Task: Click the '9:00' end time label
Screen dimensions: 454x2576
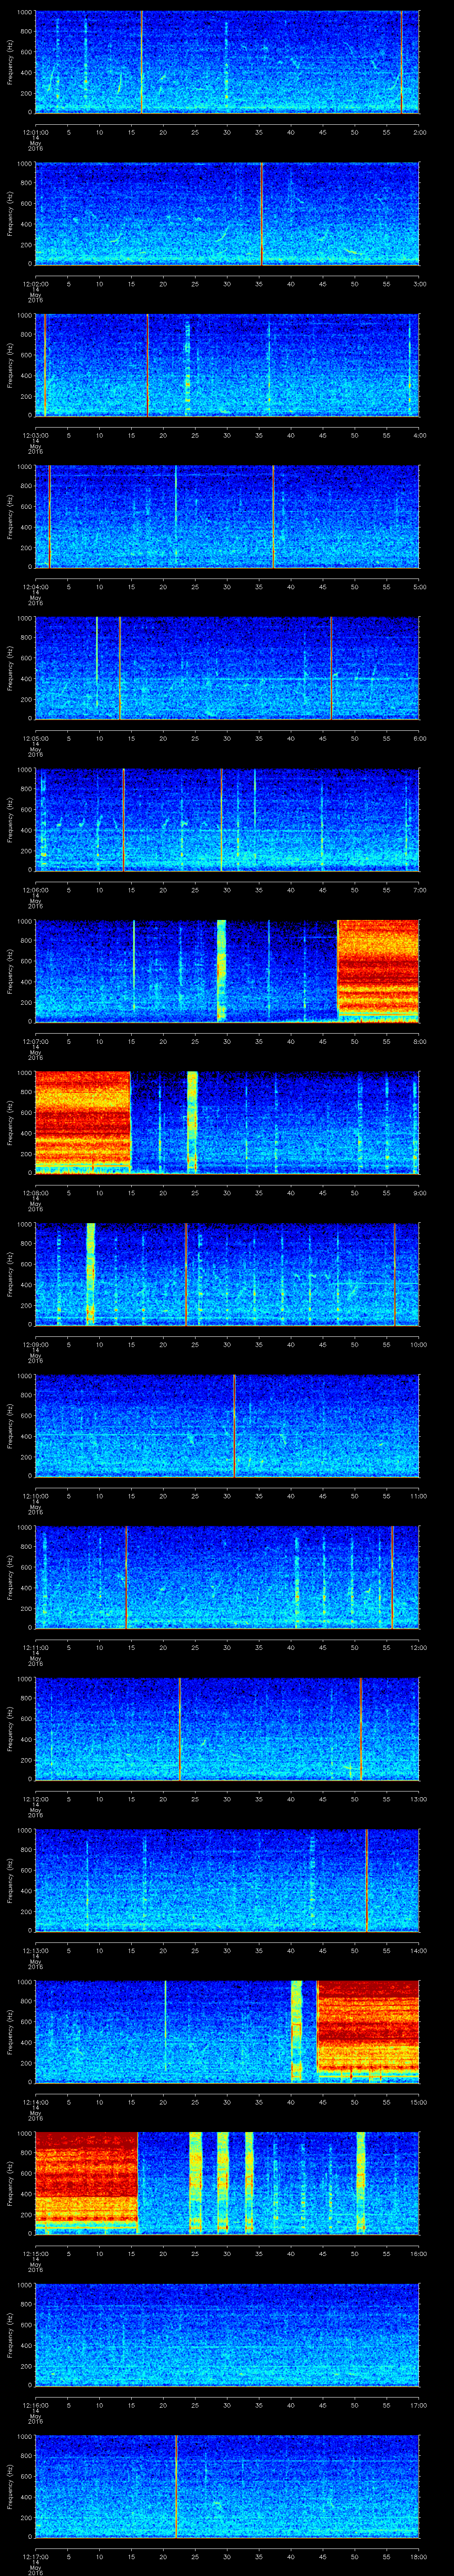Action: (x=419, y=1192)
